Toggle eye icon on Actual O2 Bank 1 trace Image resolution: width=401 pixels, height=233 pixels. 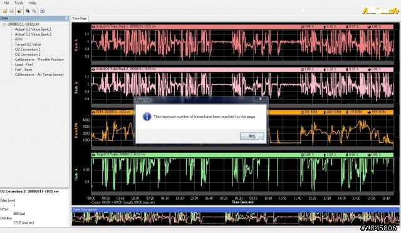93,26
